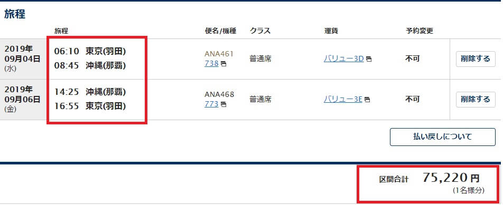This screenshot has height=205, width=503.
Task: Click the 16:55 東京(羽田) arrival entry
Action: 90,106
